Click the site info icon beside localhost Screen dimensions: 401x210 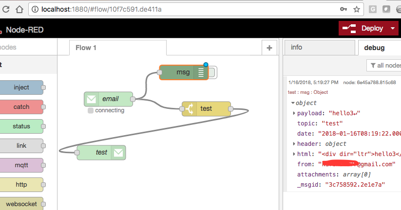point(34,9)
